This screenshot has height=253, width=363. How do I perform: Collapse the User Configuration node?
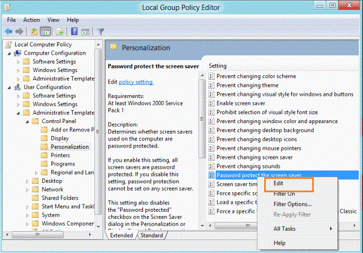9,88
